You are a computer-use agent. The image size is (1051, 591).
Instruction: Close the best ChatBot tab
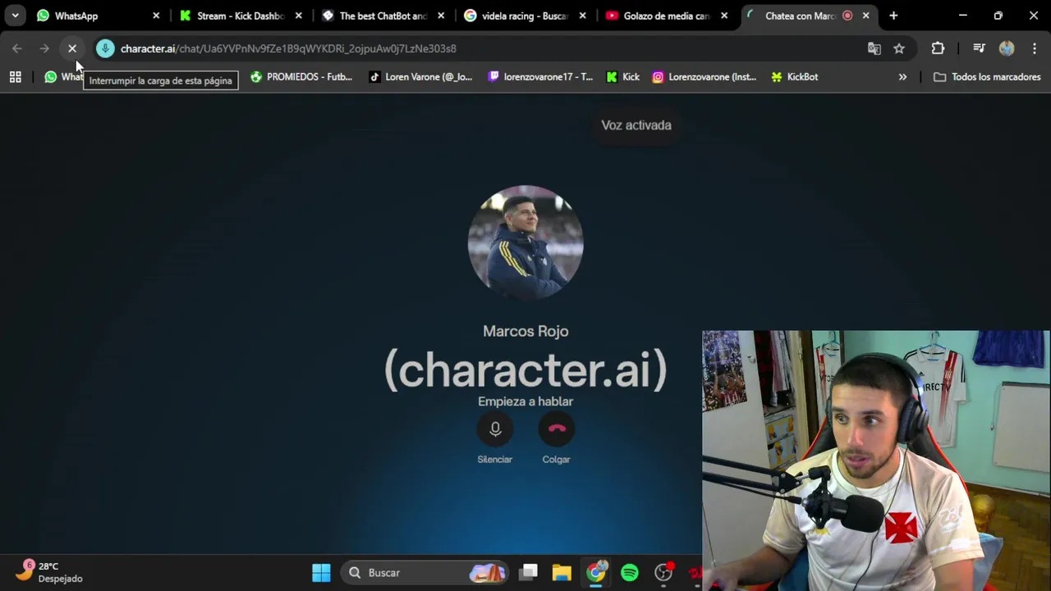tap(441, 16)
